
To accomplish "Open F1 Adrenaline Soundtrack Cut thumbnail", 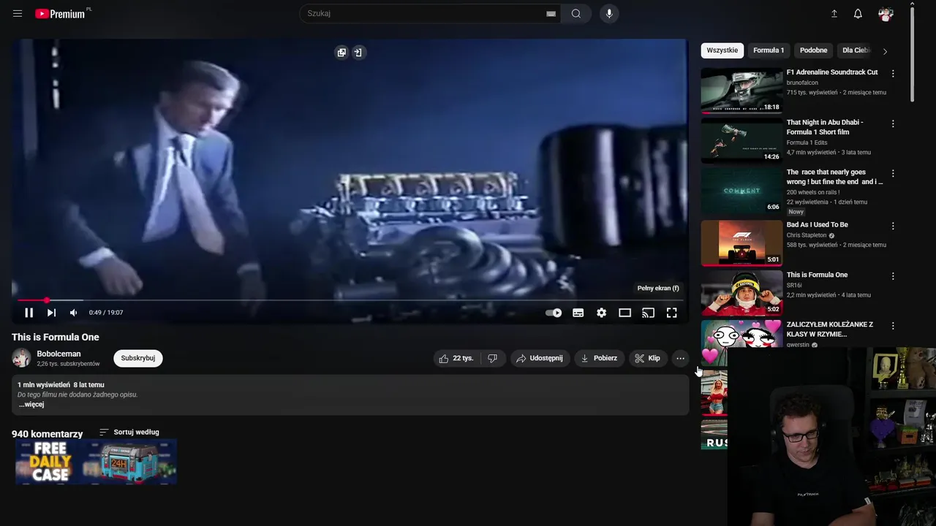I will click(741, 91).
